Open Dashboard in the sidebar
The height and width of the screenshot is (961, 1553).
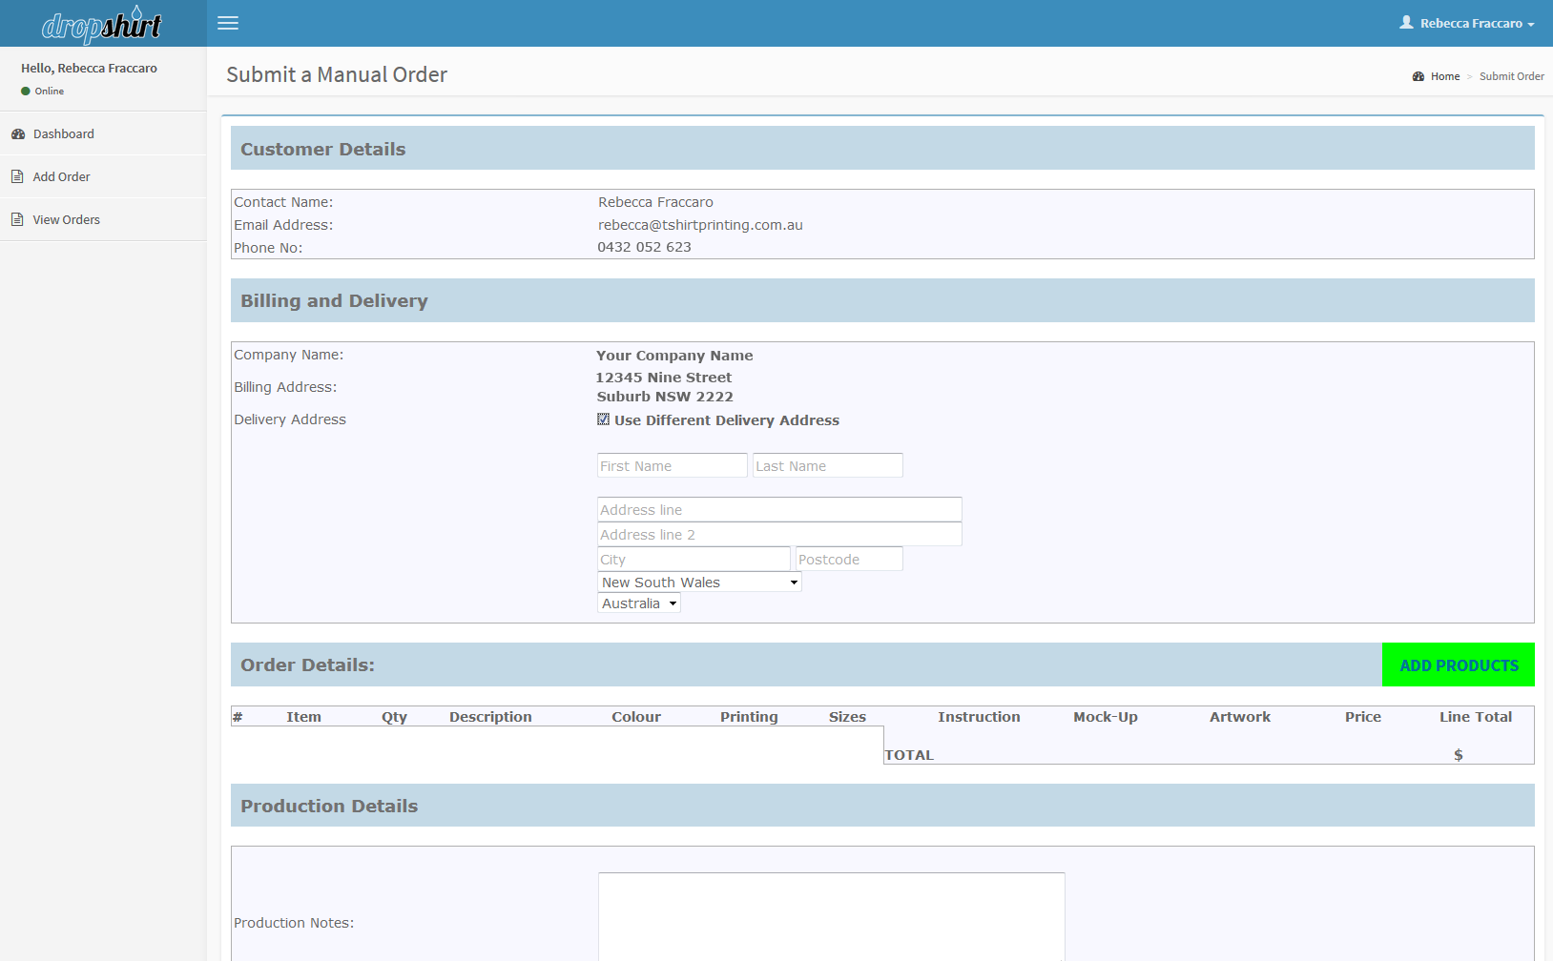[x=103, y=133]
